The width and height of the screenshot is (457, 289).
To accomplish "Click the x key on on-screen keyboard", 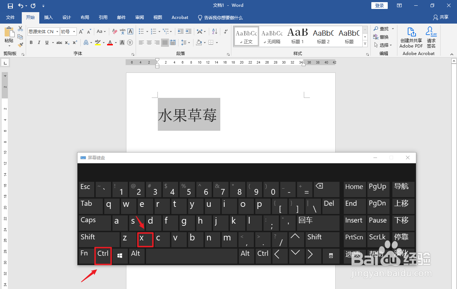I will 145,239.
